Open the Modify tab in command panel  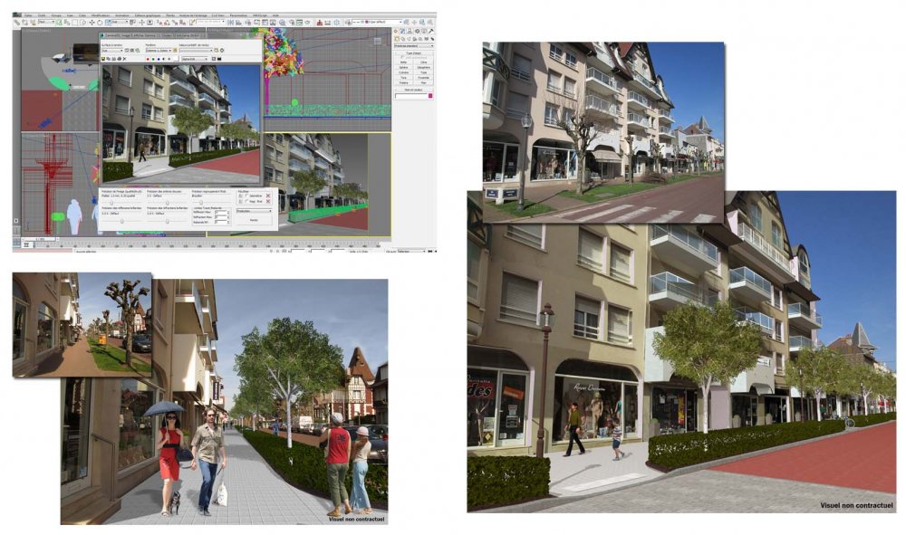[x=403, y=31]
